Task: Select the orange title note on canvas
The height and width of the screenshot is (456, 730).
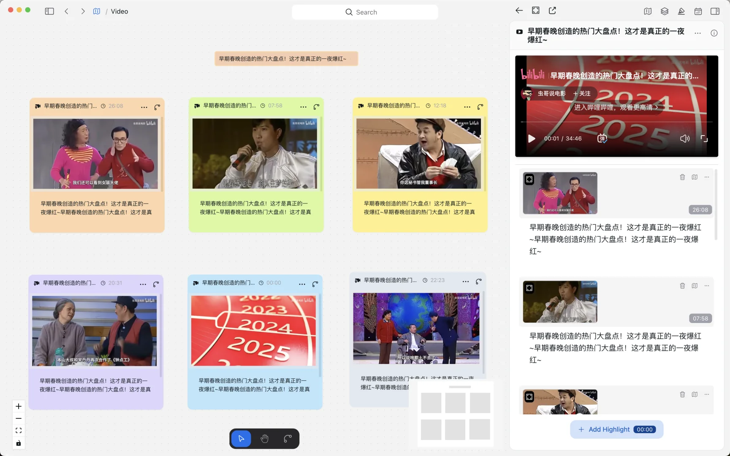Action: click(286, 59)
